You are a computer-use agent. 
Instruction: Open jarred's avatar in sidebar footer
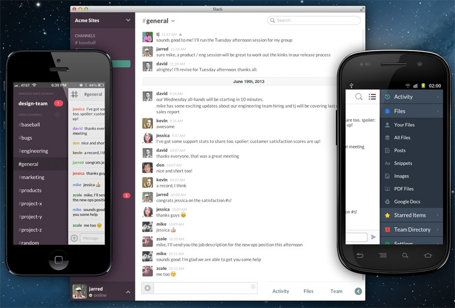point(79,291)
